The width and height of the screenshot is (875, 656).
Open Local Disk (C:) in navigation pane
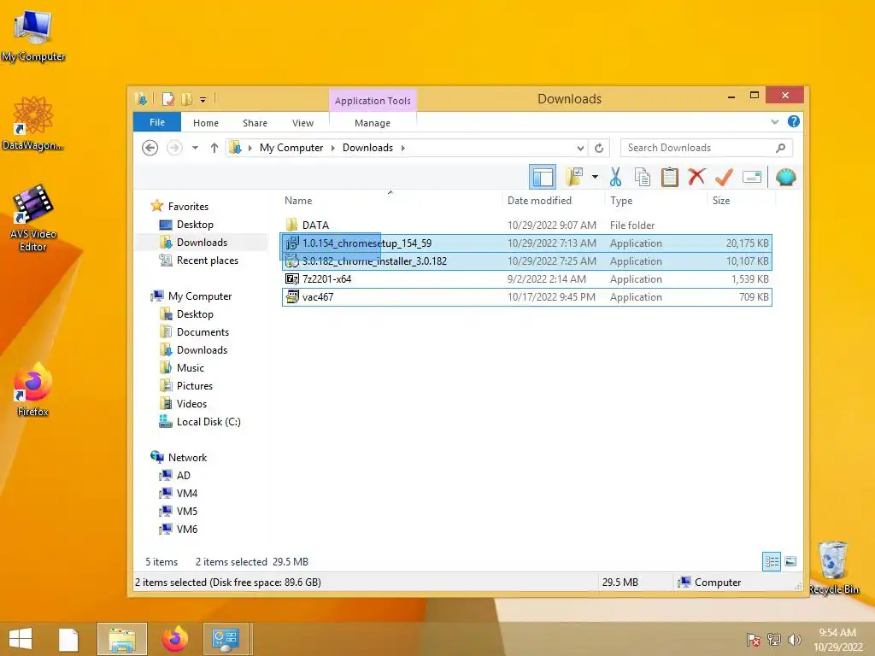(x=208, y=422)
